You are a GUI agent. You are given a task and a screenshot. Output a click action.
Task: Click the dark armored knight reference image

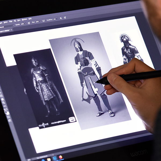click(x=45, y=88)
